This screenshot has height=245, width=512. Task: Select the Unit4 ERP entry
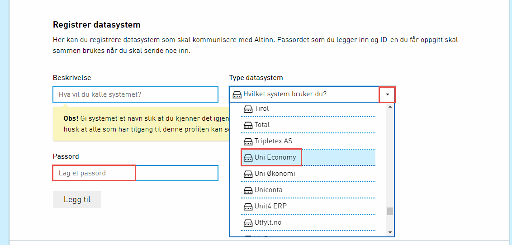click(270, 206)
